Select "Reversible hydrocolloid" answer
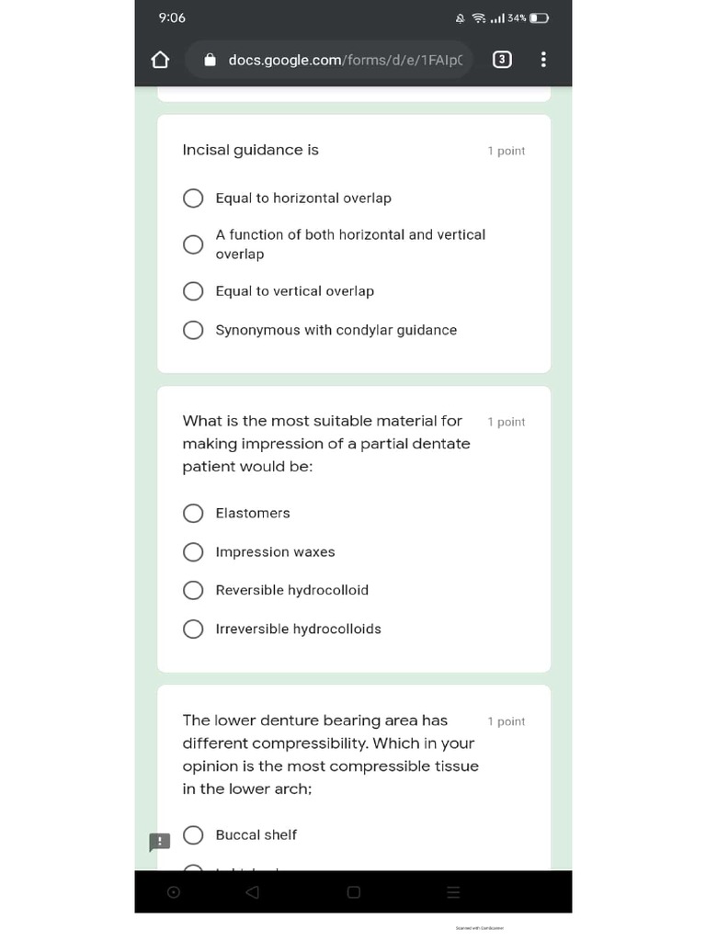This screenshot has height=941, width=706. pyautogui.click(x=193, y=590)
